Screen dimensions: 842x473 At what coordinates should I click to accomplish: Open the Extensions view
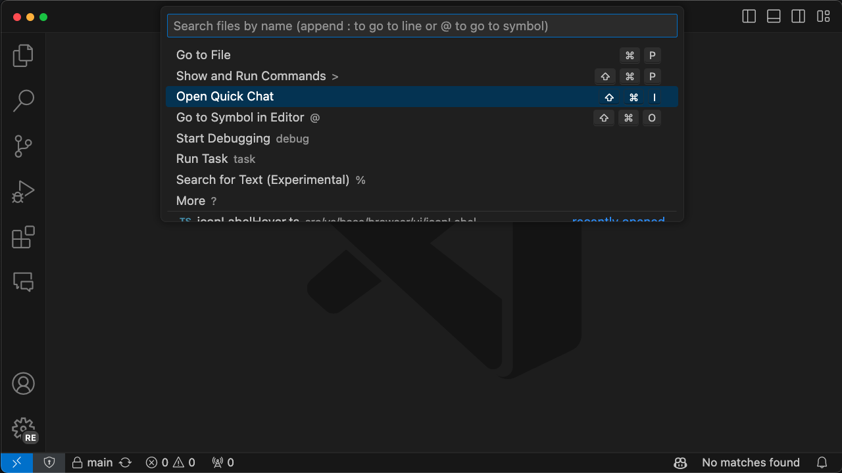click(x=23, y=237)
